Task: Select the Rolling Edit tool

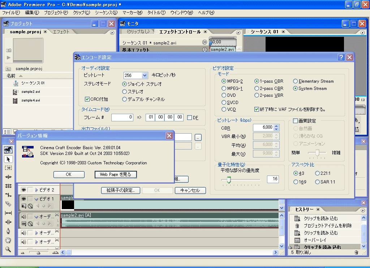Action: (8, 186)
